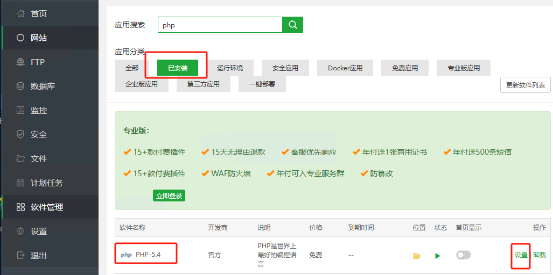Click the green play status icon
This screenshot has width=553, height=275.
[437, 256]
